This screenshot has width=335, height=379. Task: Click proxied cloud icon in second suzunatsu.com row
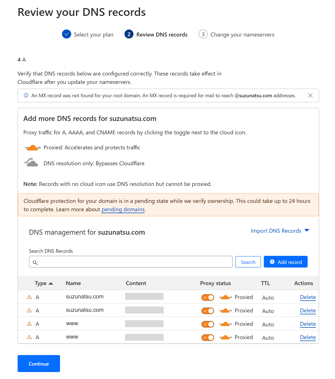click(x=226, y=311)
